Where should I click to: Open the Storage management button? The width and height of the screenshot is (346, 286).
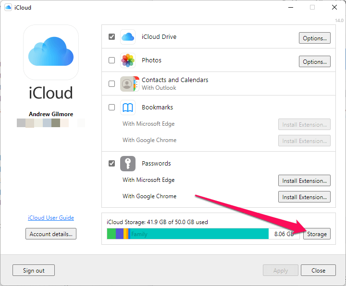[317, 234]
